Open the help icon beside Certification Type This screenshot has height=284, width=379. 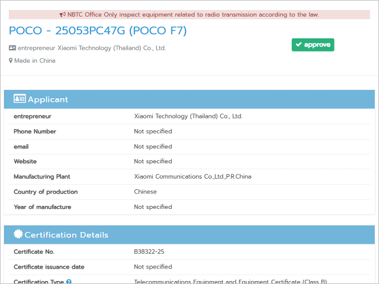pos(69,282)
